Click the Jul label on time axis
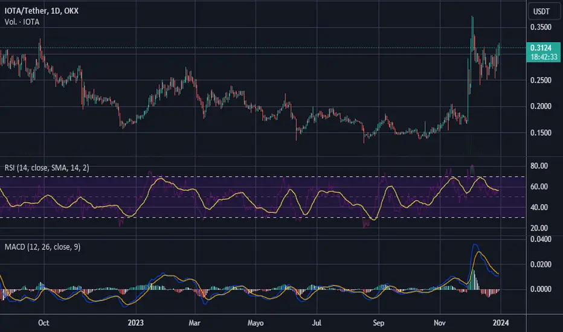 [317, 323]
